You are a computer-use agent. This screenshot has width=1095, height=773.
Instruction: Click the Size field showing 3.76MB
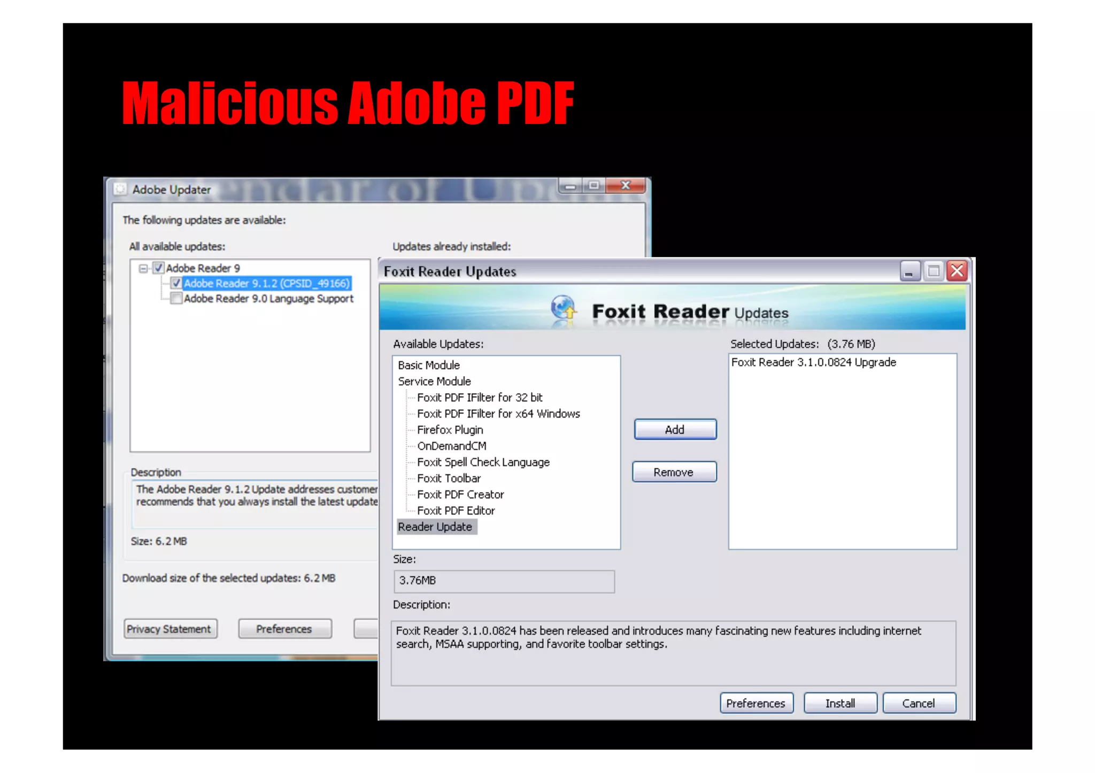tap(504, 581)
